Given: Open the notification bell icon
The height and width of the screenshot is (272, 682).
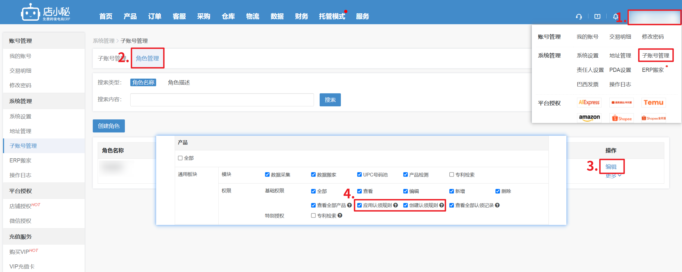Looking at the screenshot, I should (615, 17).
